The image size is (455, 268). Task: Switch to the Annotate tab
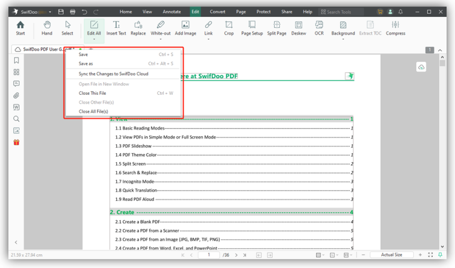click(172, 12)
